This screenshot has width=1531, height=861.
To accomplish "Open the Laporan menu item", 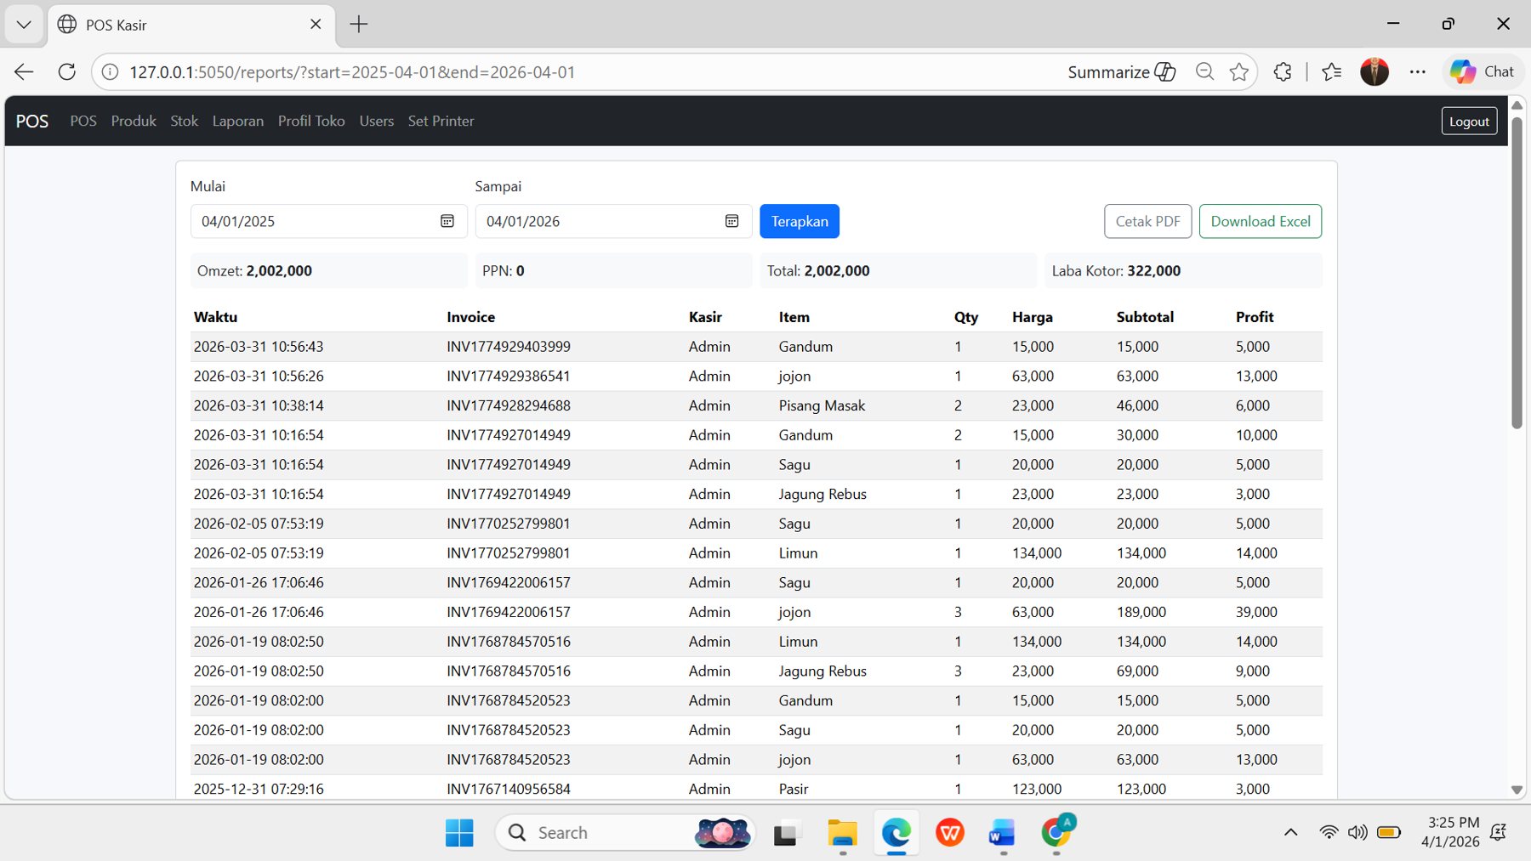I will 238,121.
